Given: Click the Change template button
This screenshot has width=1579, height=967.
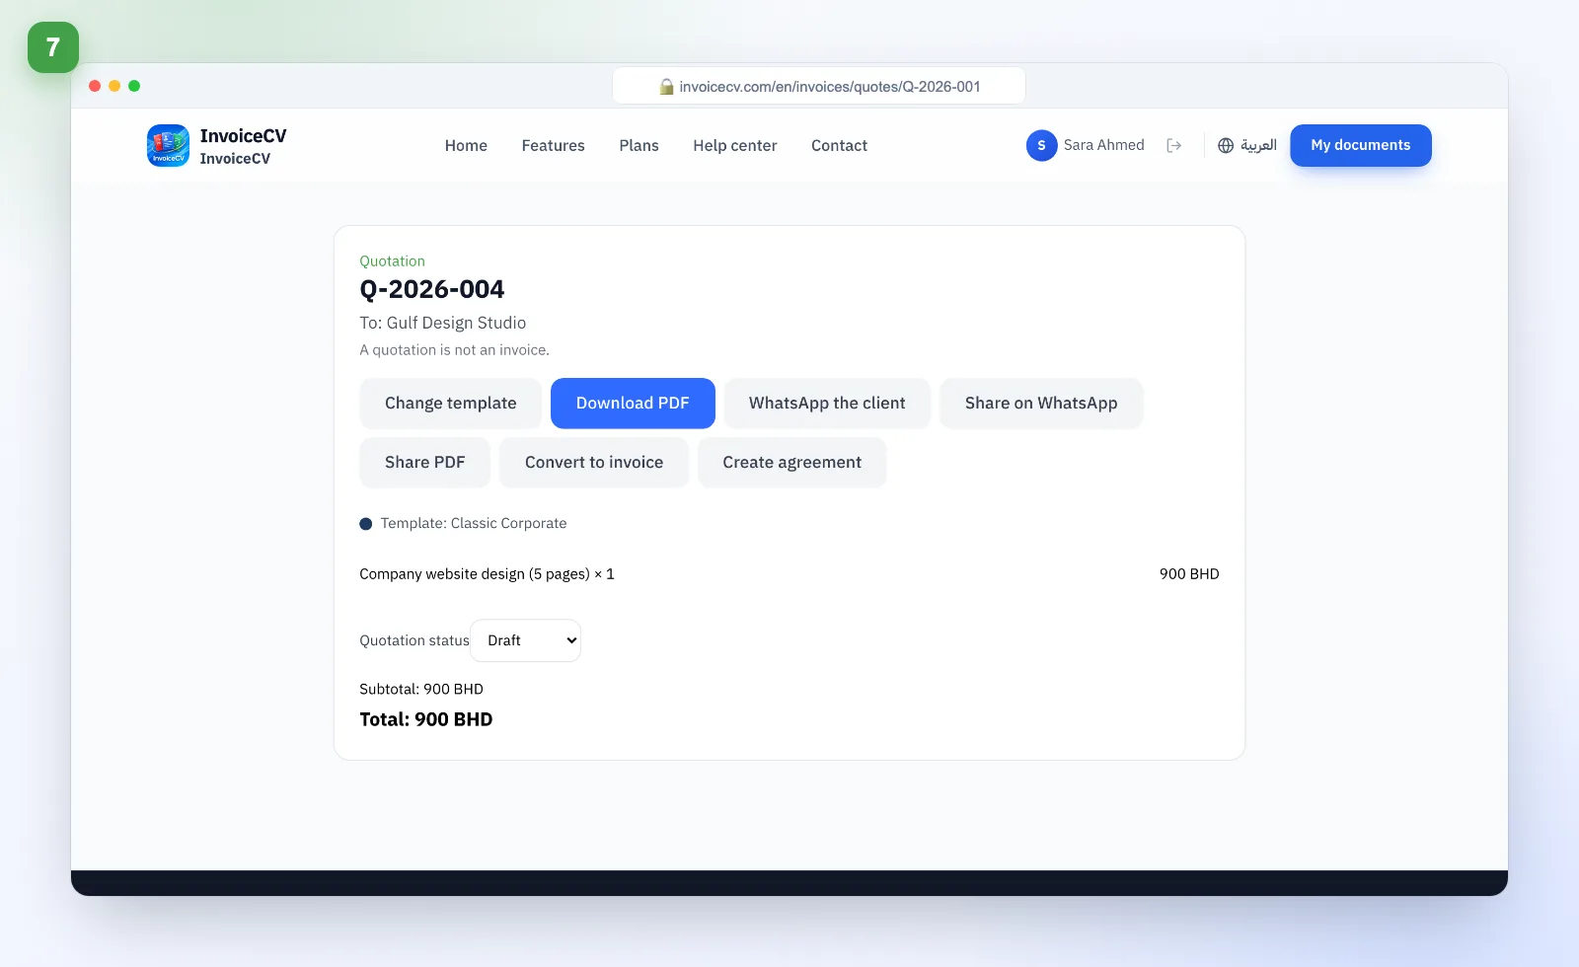Looking at the screenshot, I should coord(451,403).
